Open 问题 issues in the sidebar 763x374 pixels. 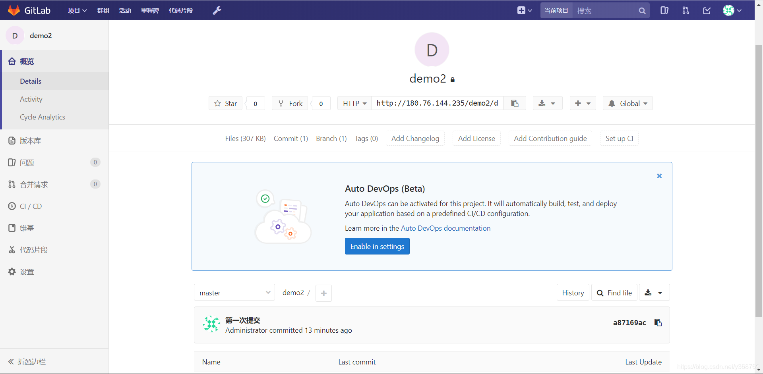(54, 162)
